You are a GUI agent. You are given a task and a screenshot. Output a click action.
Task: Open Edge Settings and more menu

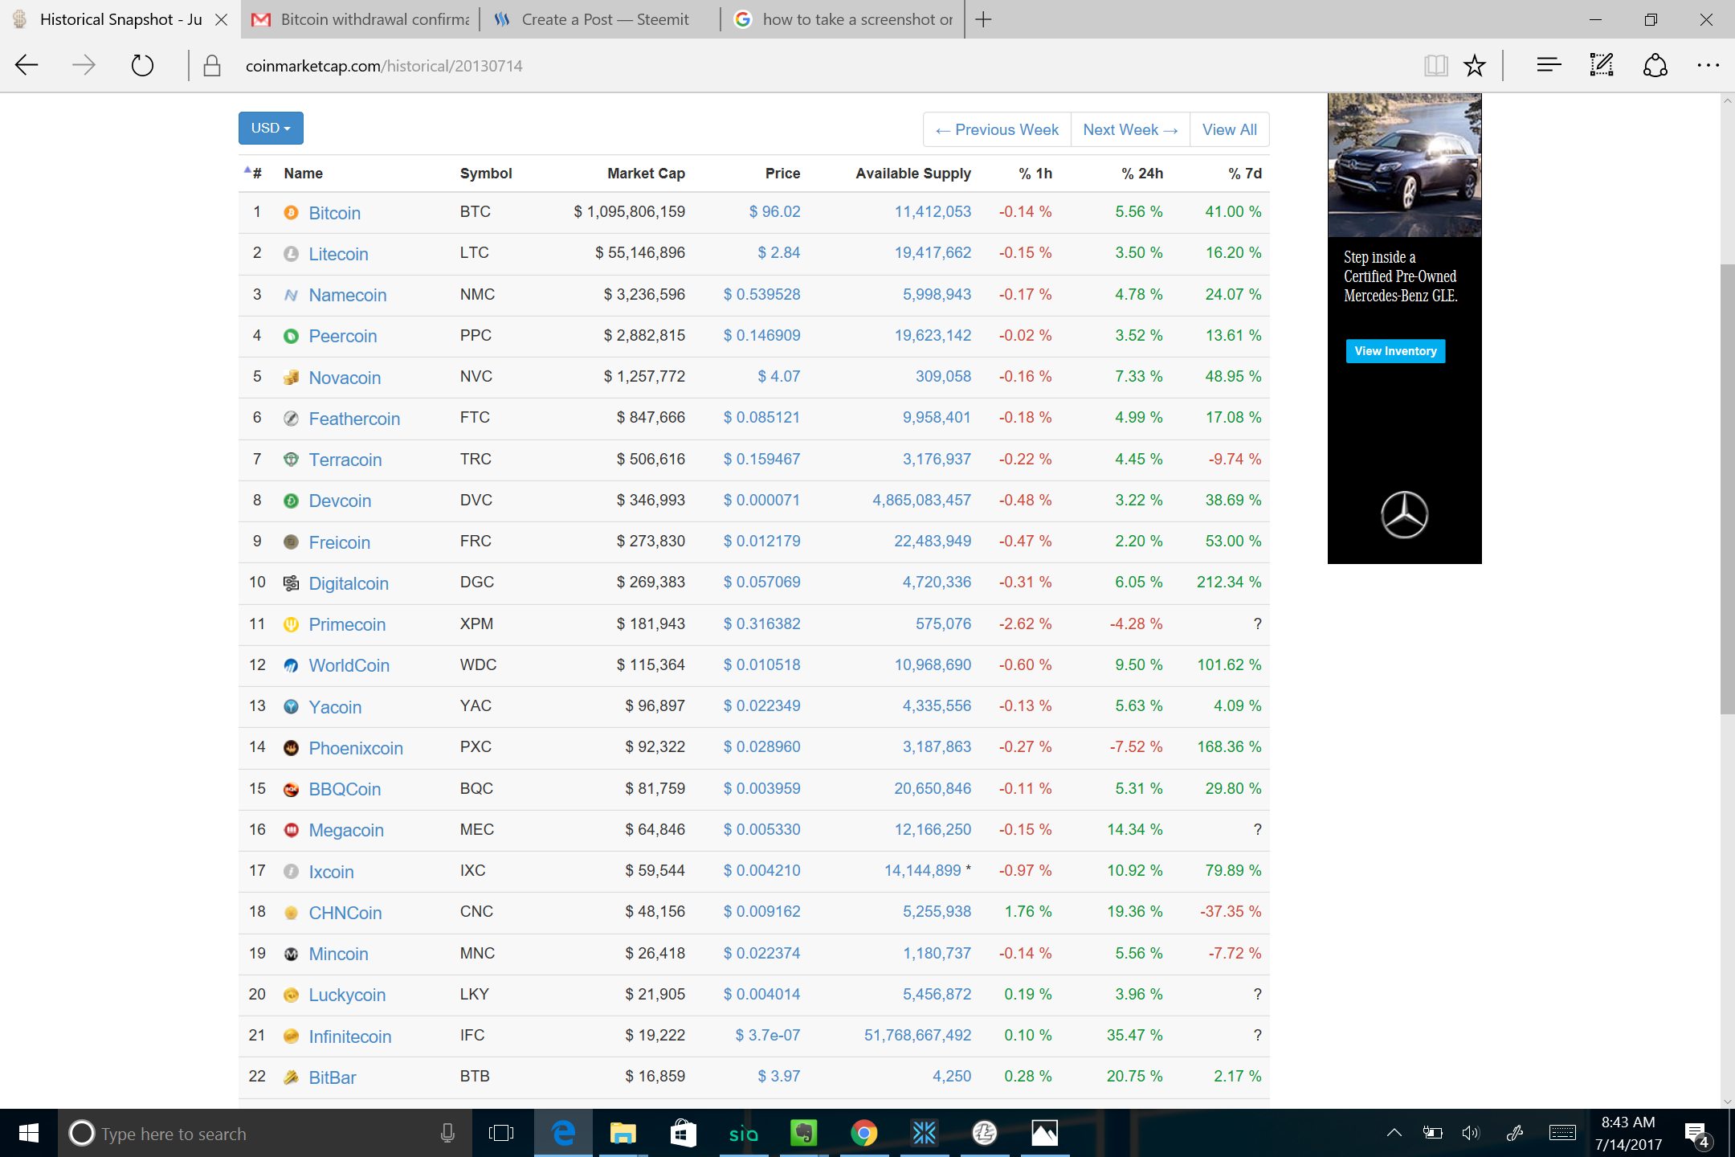click(1708, 65)
